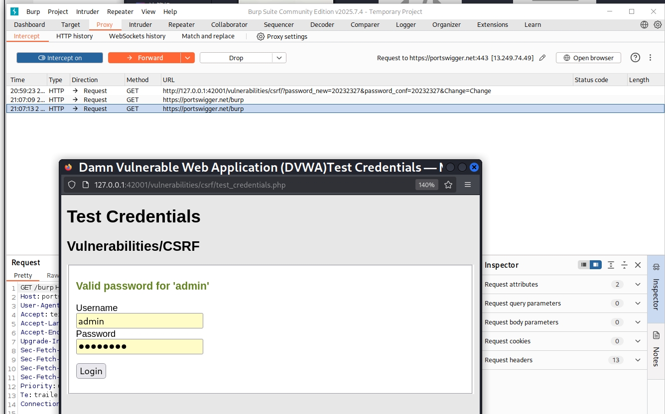Viewport: 665px width, 414px height.
Task: Bookmark the page with the Firefox star icon
Action: click(448, 185)
